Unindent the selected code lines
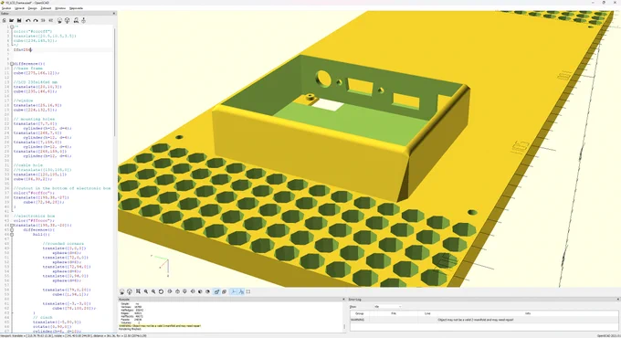Viewport: 621px width, 338px height. pos(43,20)
